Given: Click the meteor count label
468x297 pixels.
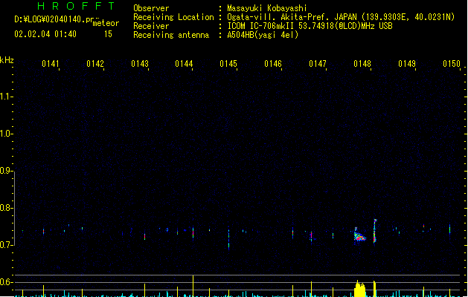Looking at the screenshot, I should click(106, 23).
